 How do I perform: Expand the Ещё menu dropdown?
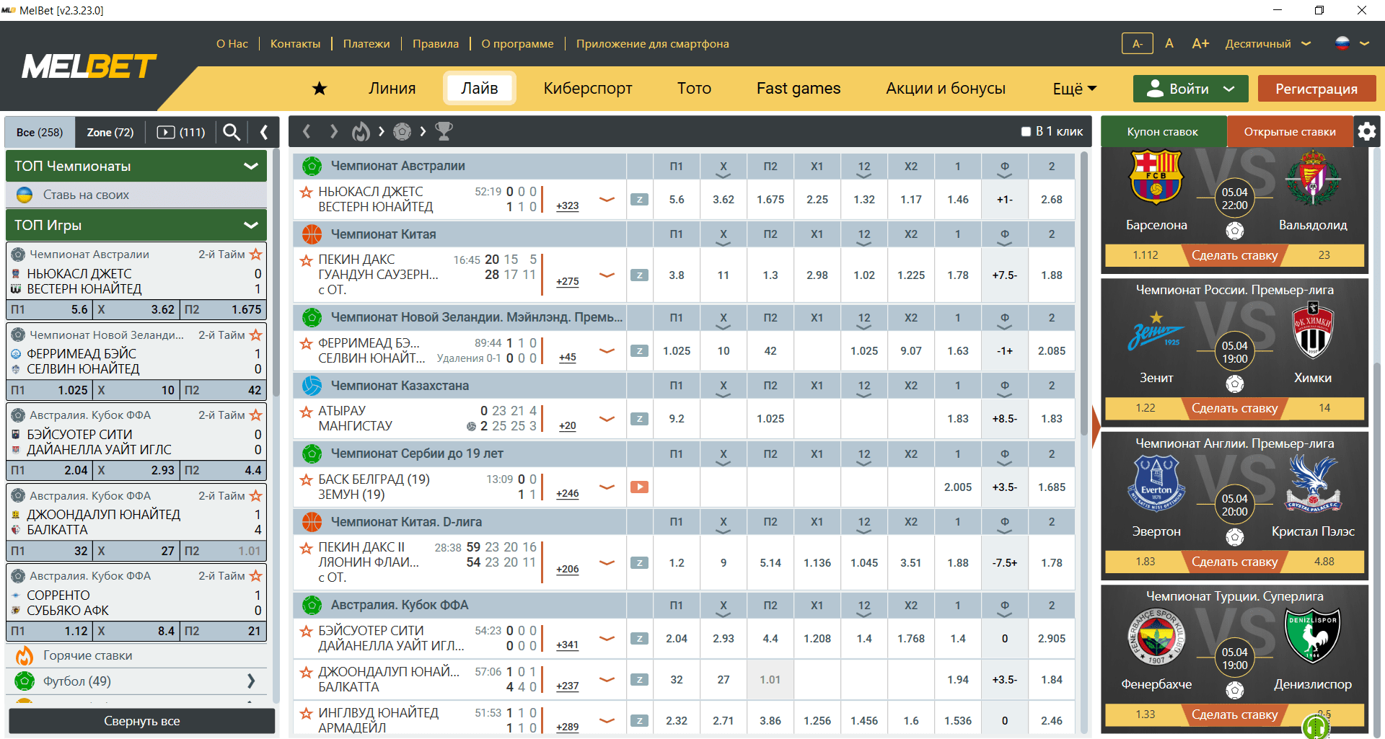(x=1074, y=88)
